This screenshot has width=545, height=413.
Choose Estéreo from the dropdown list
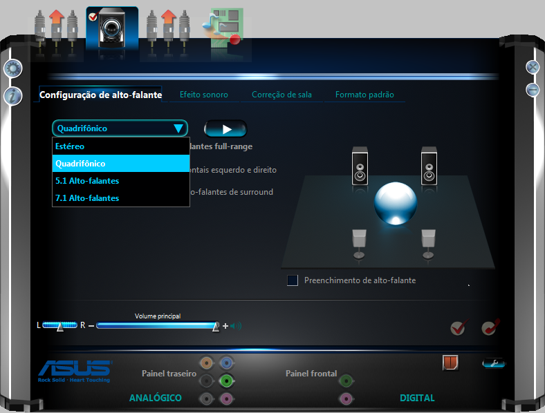coord(71,146)
